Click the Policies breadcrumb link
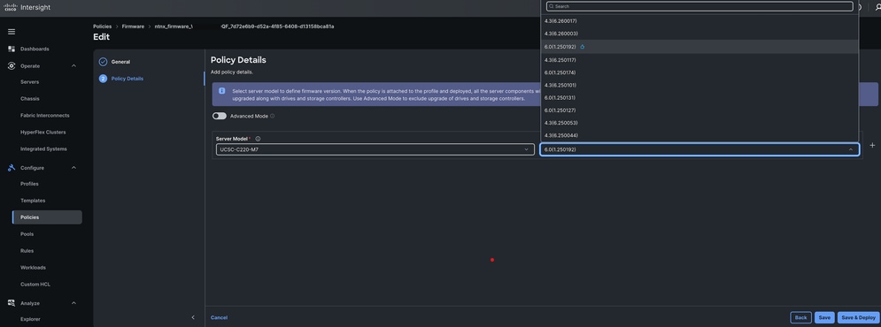Image resolution: width=881 pixels, height=327 pixels. click(x=102, y=27)
